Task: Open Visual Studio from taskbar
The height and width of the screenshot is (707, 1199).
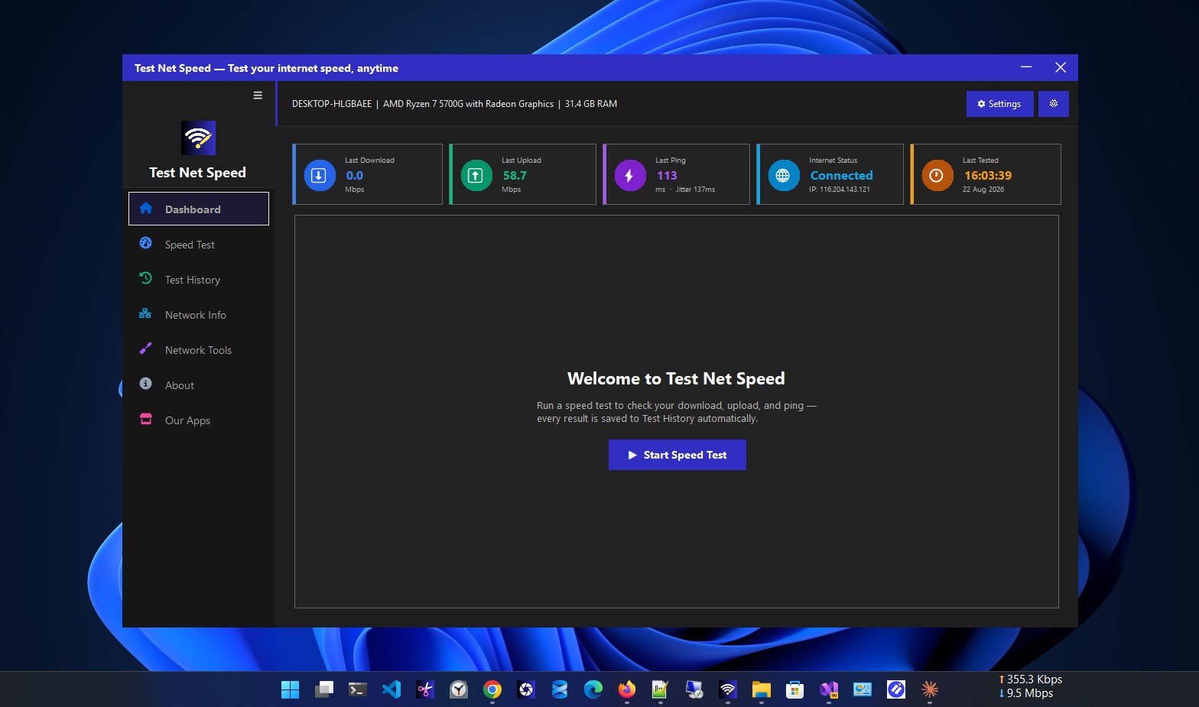Action: tap(829, 689)
